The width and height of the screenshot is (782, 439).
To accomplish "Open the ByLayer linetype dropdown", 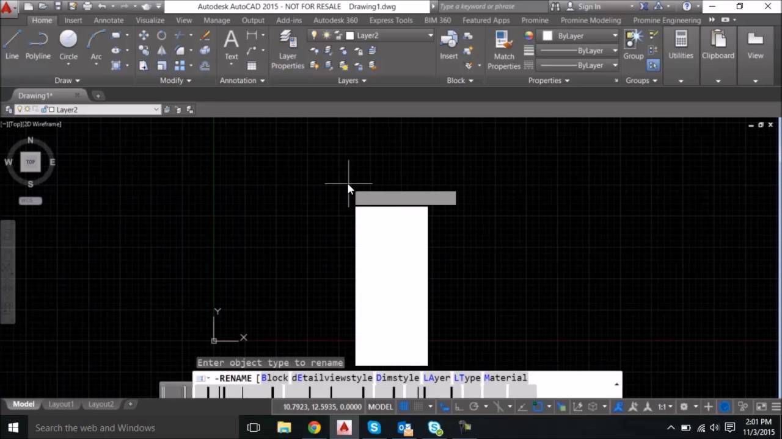I will 615,65.
